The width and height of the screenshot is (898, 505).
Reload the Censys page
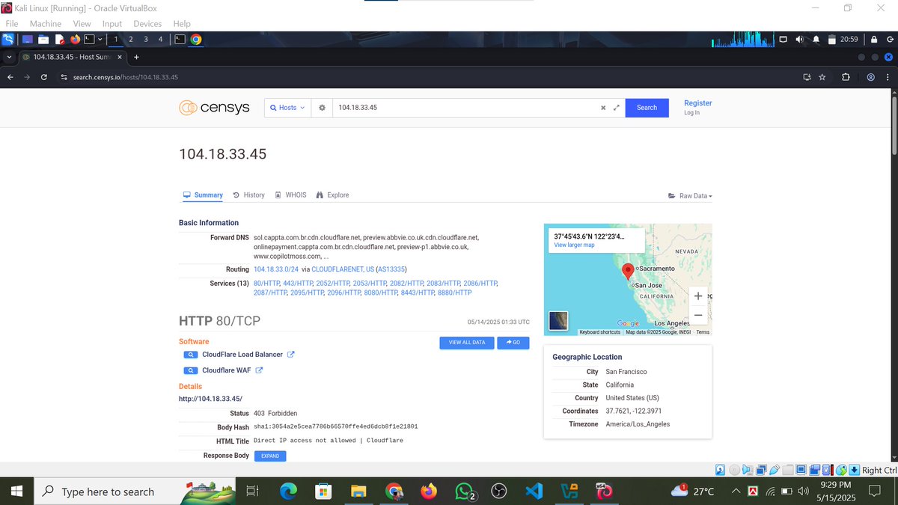[x=44, y=77]
